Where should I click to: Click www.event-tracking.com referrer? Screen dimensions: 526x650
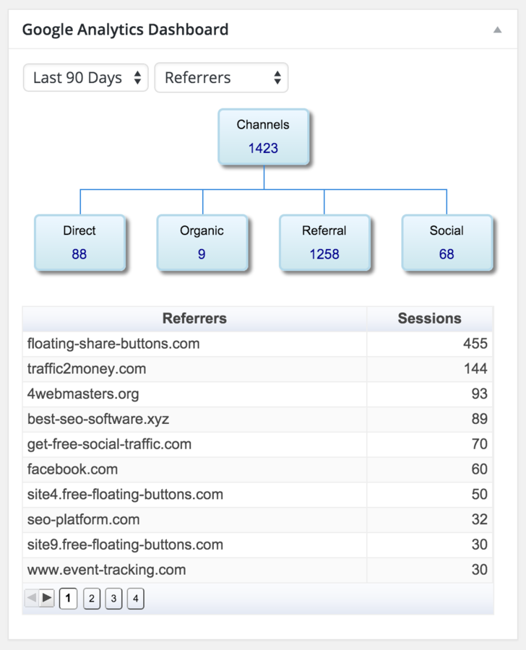(106, 570)
